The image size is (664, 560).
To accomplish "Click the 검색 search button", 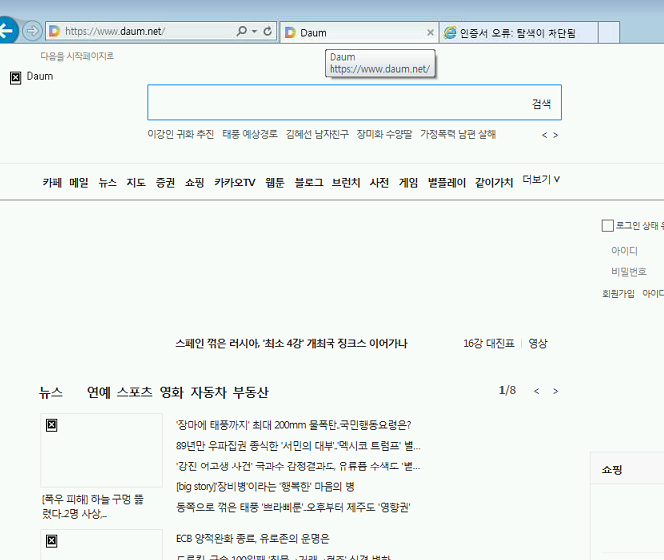I will click(541, 104).
